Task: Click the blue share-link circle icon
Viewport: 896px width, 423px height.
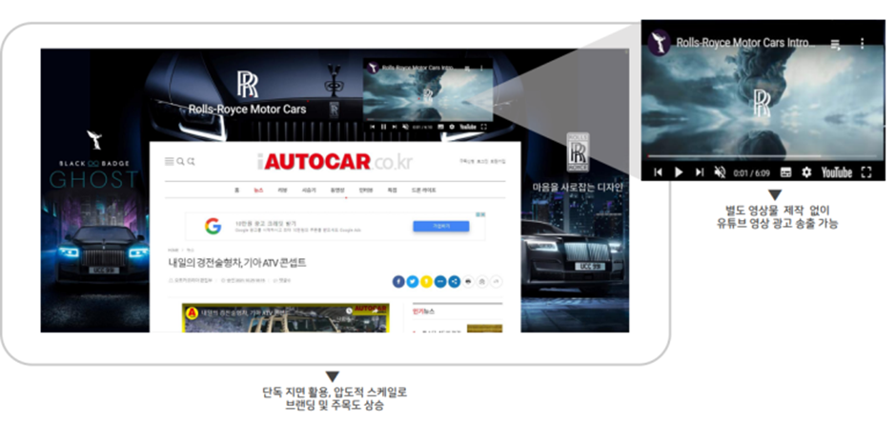Action: point(455,281)
